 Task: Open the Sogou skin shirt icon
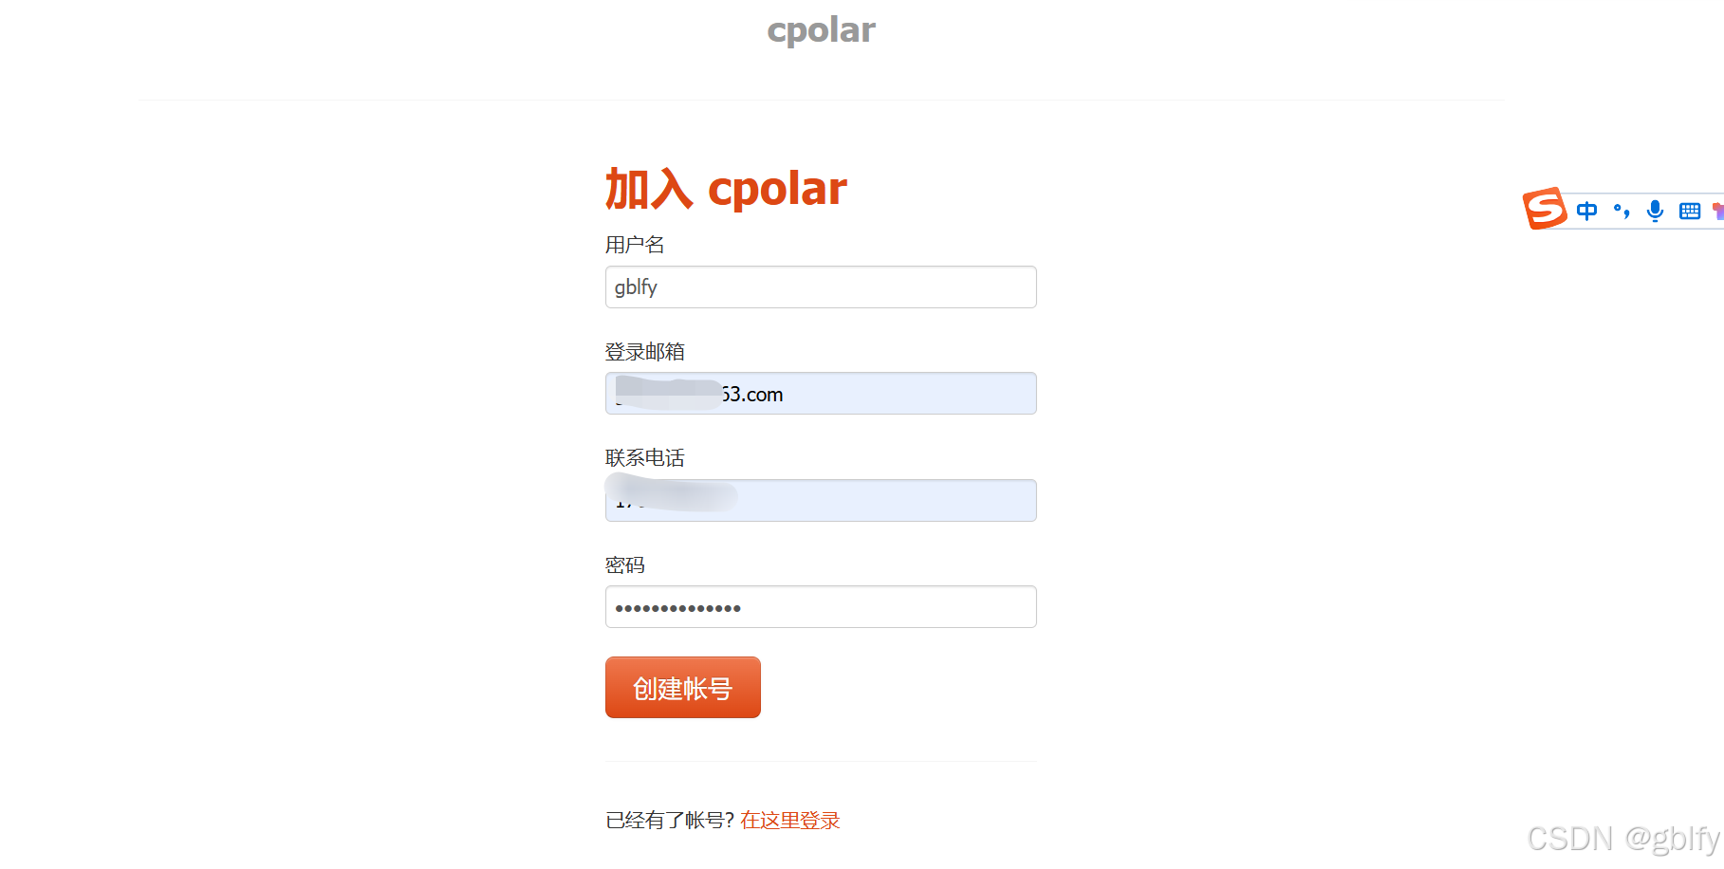(x=1717, y=211)
